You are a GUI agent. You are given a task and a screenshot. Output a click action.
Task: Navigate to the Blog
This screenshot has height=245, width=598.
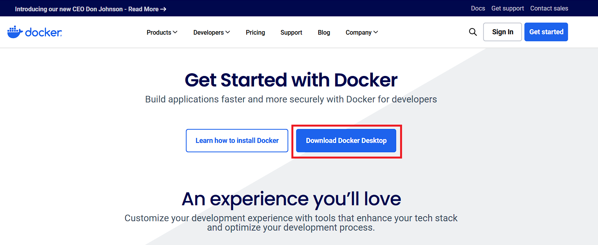point(324,32)
